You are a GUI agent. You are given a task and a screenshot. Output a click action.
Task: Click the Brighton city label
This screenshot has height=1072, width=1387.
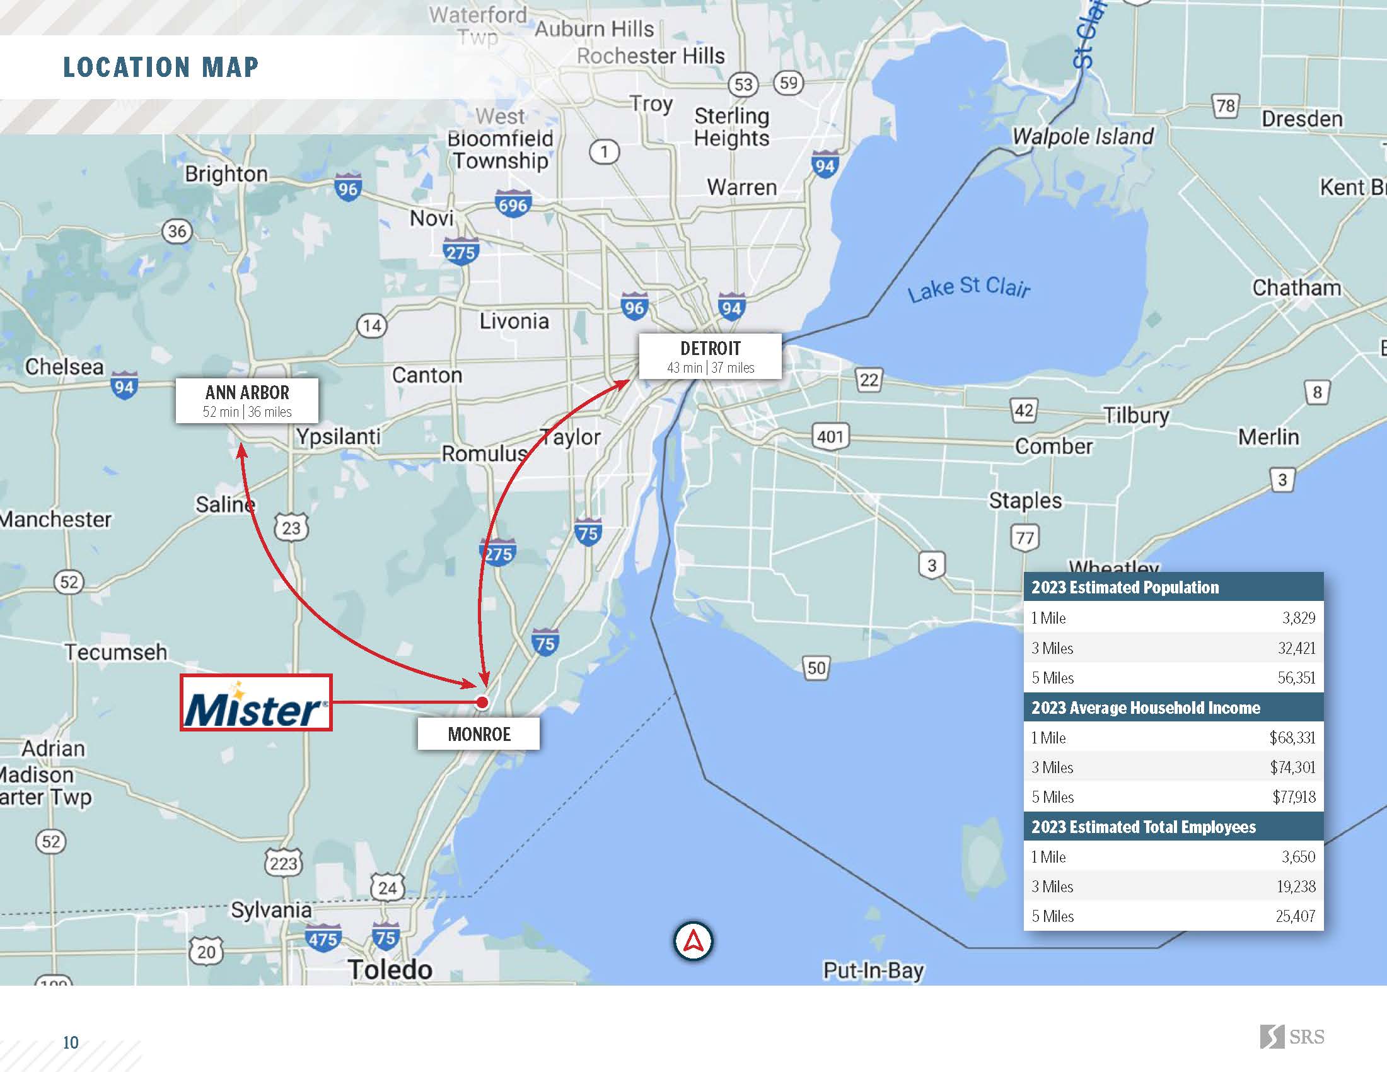[x=226, y=175]
